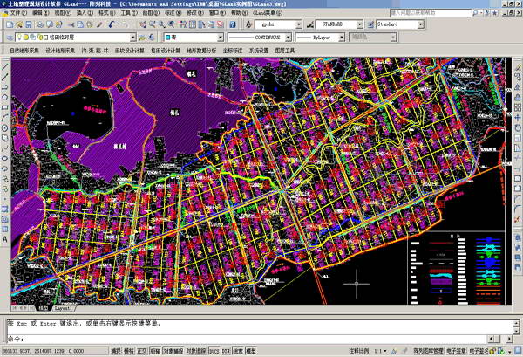Select the Circle draw tool in the left toolbar
Screen dimensions: 523x357
coord(4,128)
